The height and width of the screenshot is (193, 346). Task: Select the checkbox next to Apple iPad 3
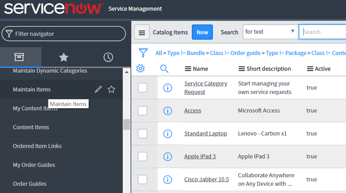[x=143, y=157]
